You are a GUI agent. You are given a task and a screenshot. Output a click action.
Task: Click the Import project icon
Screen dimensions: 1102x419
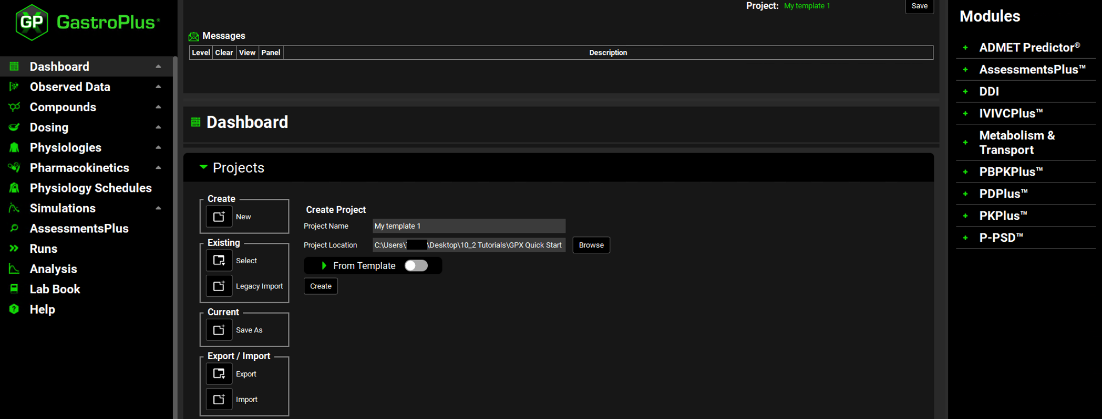(219, 400)
